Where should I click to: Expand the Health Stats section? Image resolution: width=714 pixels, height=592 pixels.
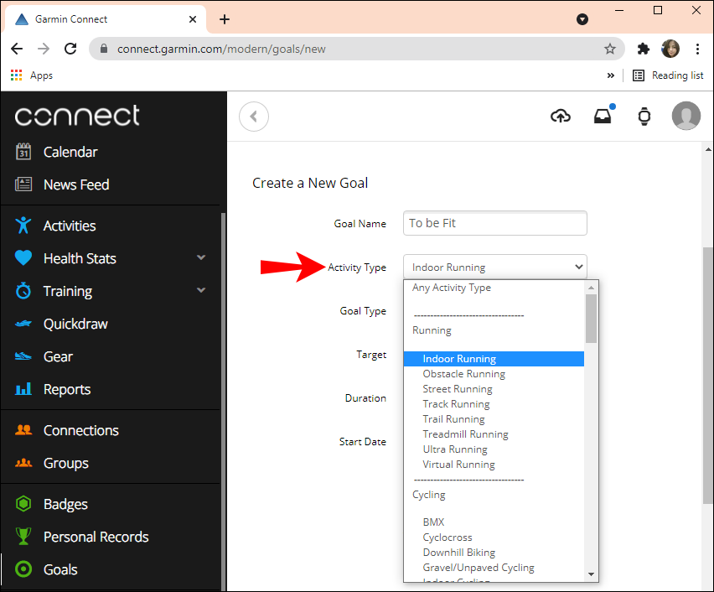point(201,258)
